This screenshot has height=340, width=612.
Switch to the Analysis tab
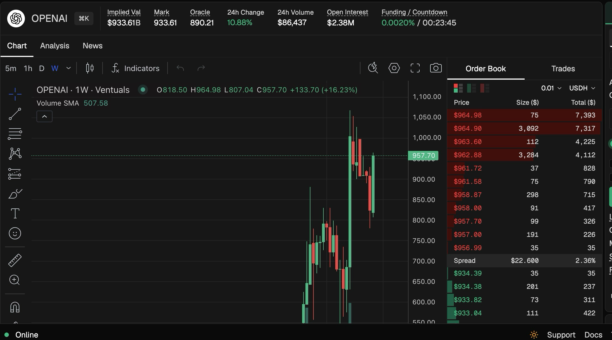[55, 46]
